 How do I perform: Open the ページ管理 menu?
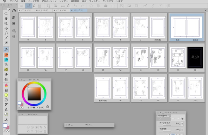coord(34,1)
